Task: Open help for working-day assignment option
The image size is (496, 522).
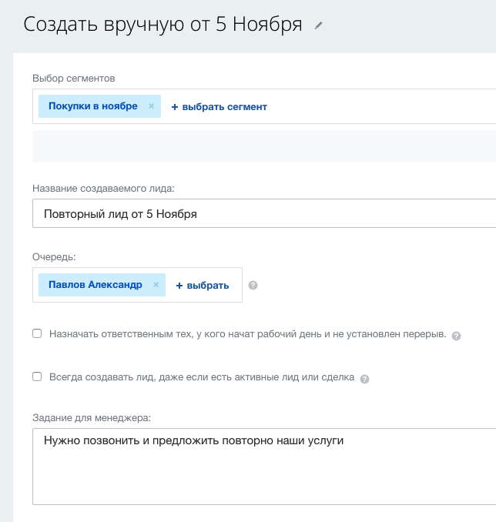Action: tap(456, 336)
